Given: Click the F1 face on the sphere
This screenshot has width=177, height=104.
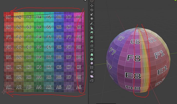Looking at the screenshot, I should click(159, 55).
